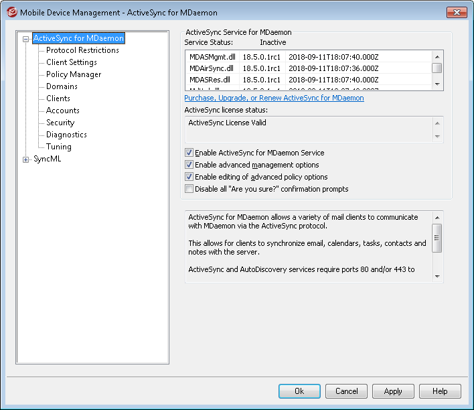Select ActiveSync for MDaemon in tree

click(78, 38)
